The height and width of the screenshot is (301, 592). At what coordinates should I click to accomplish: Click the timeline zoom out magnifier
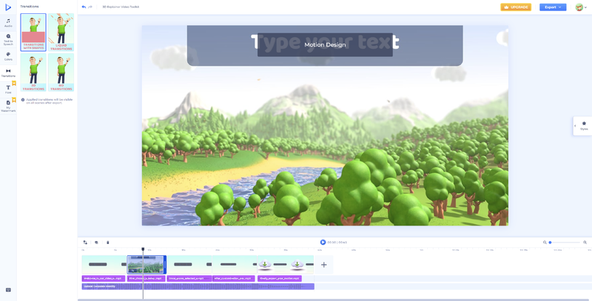(545, 242)
